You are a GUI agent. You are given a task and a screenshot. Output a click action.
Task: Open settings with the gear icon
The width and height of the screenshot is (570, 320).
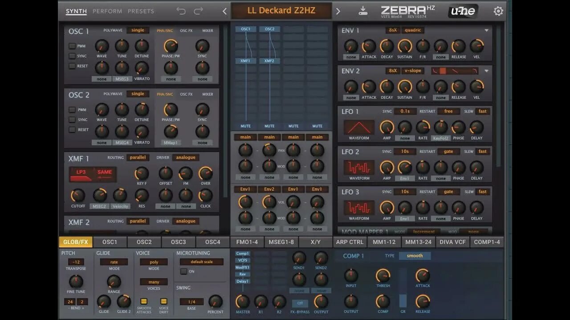pos(498,11)
